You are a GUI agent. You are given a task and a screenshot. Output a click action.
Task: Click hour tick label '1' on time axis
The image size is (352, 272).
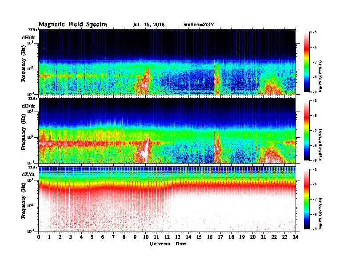click(x=49, y=237)
